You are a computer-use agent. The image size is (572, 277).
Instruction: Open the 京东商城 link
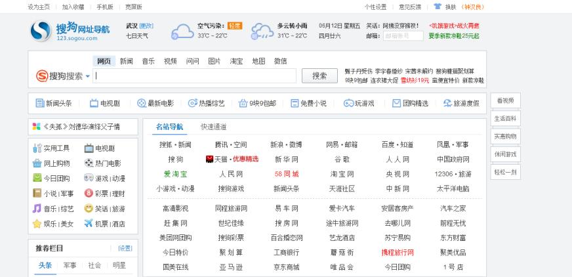point(287,267)
